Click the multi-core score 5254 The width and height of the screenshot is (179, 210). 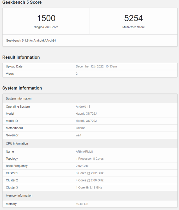(133, 18)
